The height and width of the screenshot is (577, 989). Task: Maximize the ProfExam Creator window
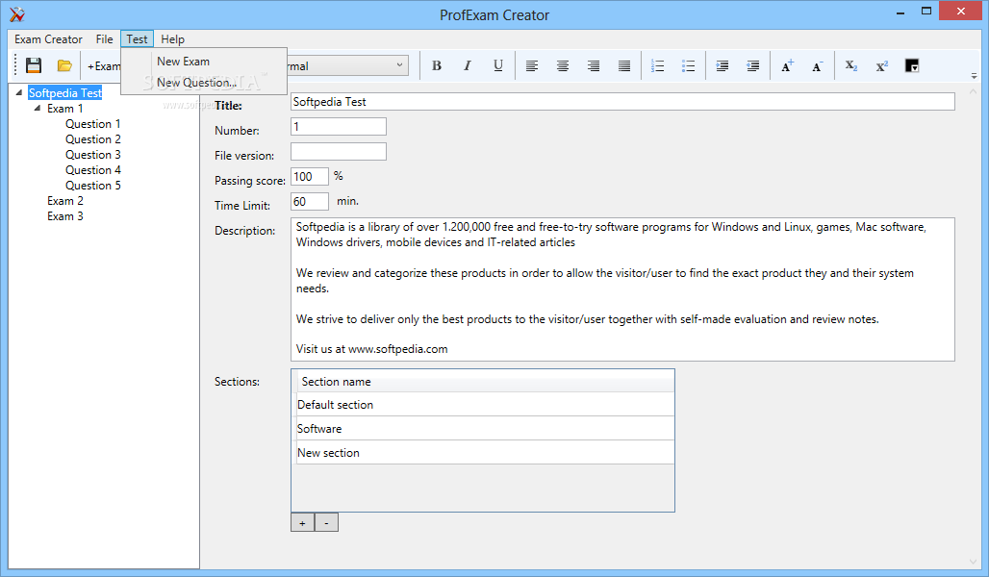pos(926,11)
